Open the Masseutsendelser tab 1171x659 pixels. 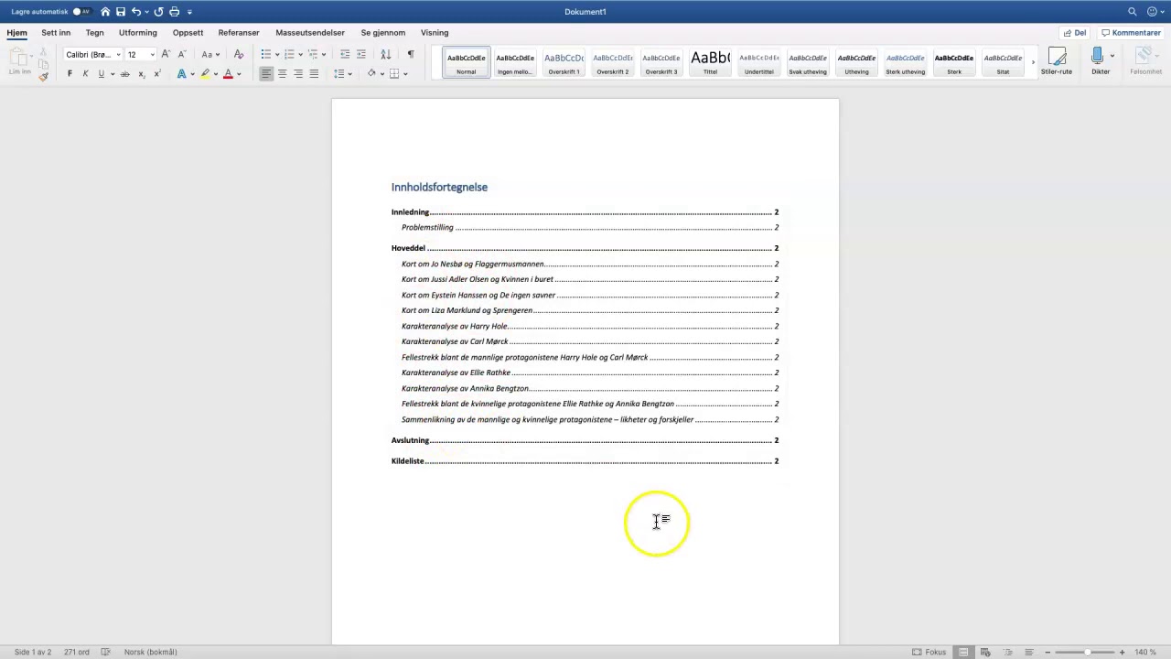(x=310, y=33)
